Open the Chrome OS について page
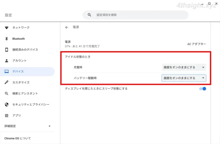The image size is (220, 144). [27, 138]
